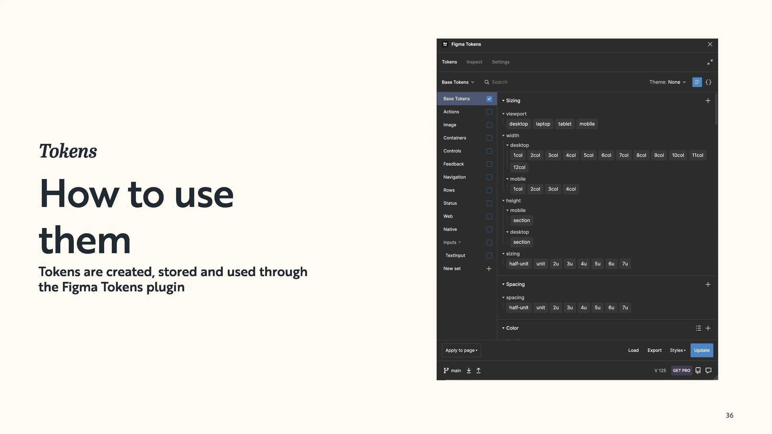
Task: Enable the Containers token set checkbox
Action: click(x=489, y=138)
